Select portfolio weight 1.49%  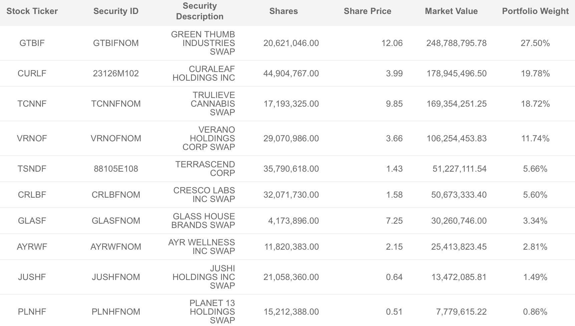535,277
